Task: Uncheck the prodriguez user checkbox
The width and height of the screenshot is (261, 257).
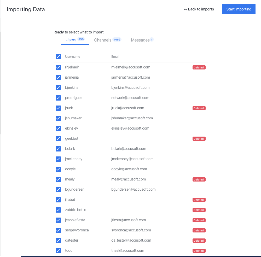Action: pos(58,98)
